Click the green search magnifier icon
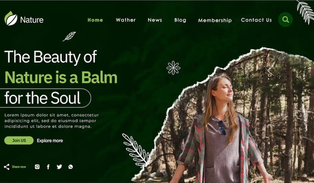 [x=285, y=20]
